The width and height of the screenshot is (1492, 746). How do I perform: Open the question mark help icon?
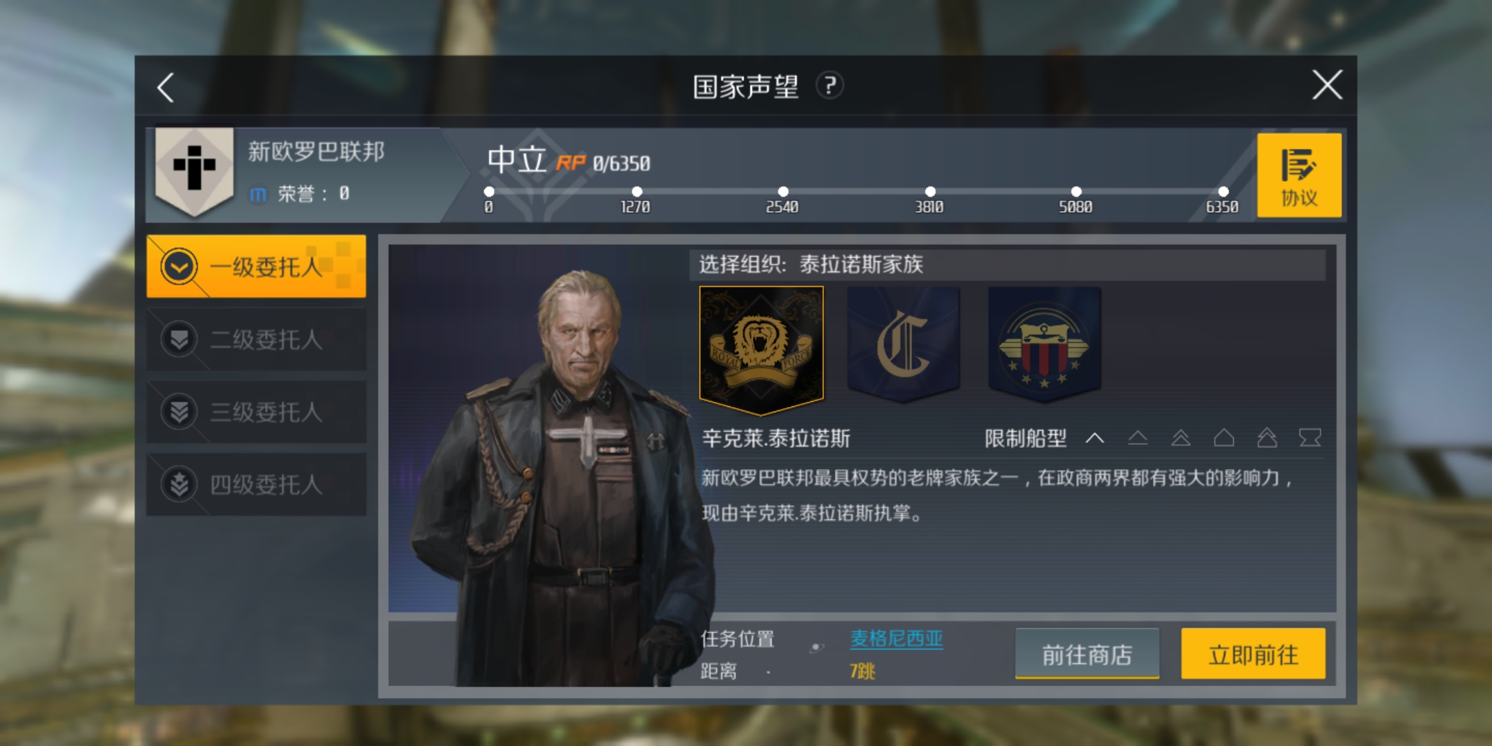pyautogui.click(x=830, y=86)
